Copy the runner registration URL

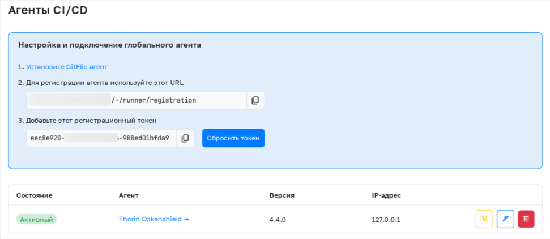pyautogui.click(x=255, y=100)
